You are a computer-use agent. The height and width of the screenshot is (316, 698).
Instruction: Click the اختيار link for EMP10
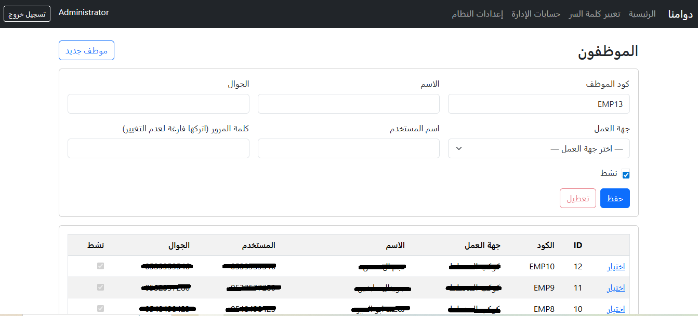coord(615,266)
